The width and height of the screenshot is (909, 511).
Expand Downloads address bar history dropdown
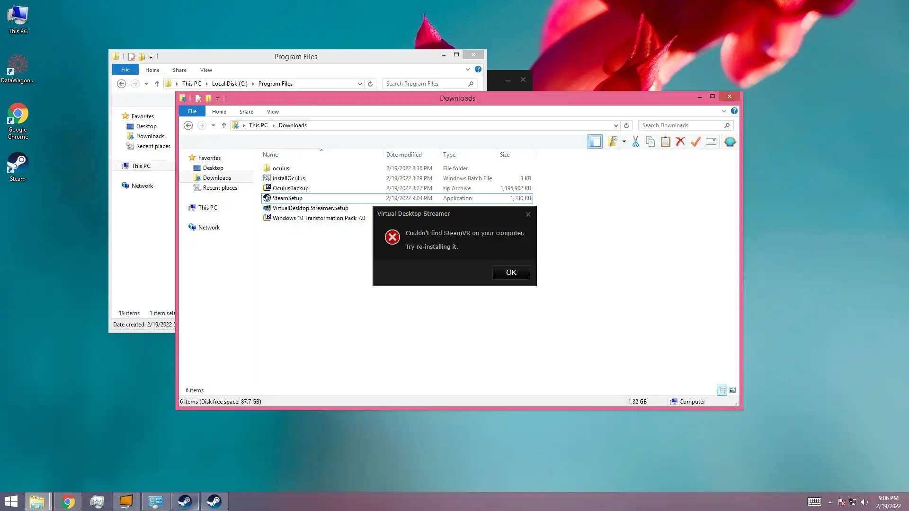click(616, 125)
